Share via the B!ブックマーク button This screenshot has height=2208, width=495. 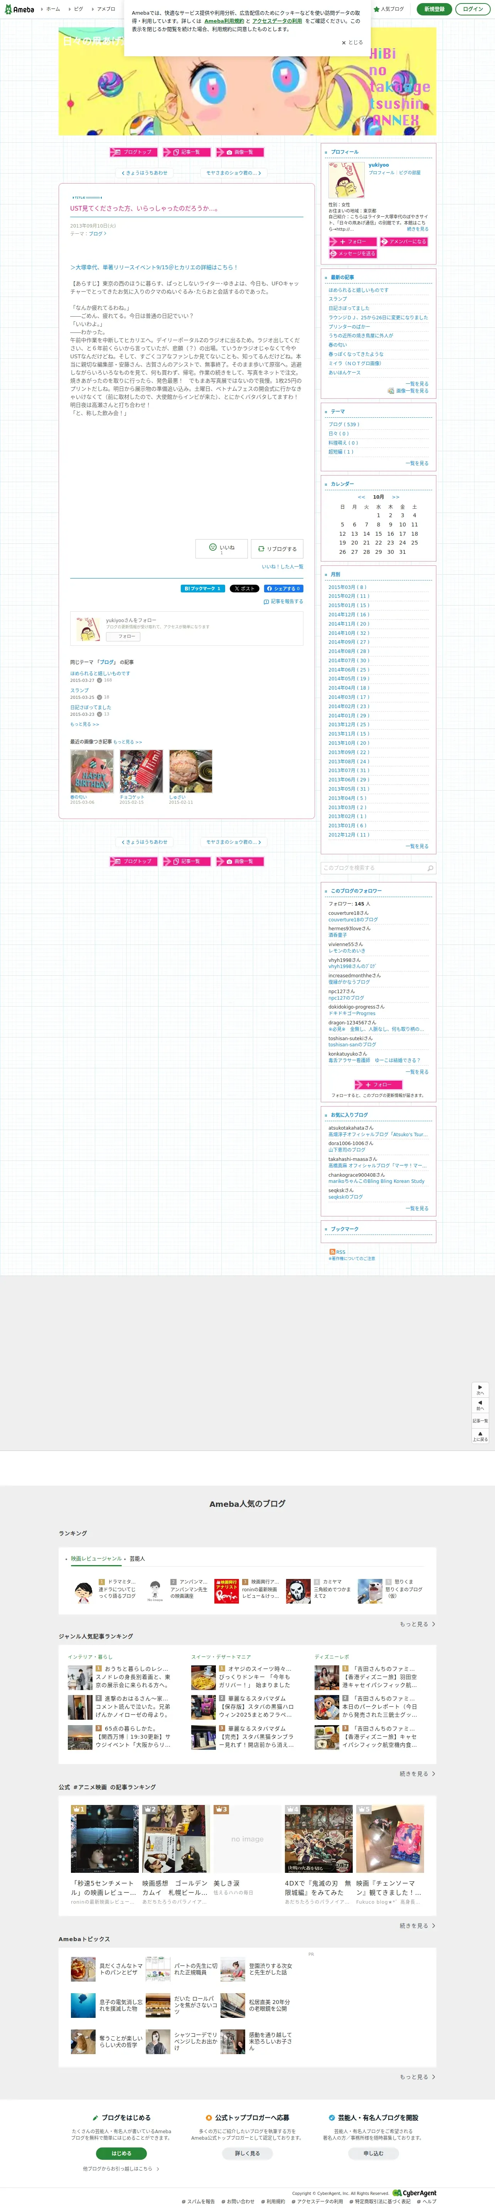click(203, 589)
